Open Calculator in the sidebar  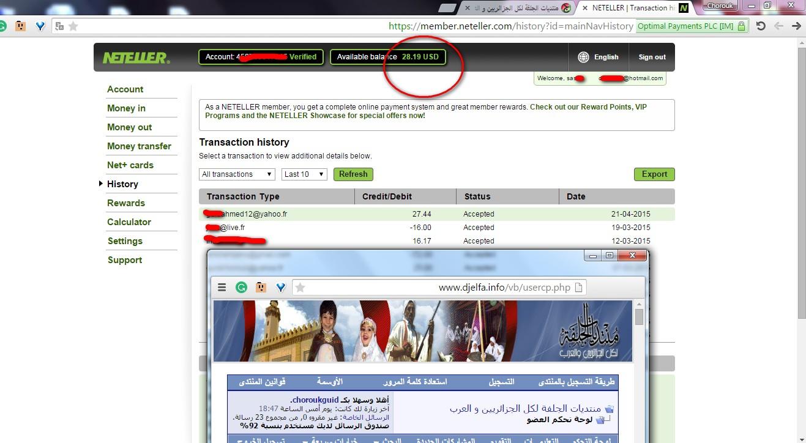(129, 222)
